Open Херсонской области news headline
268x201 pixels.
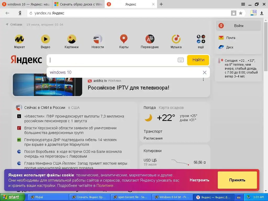[70, 130]
